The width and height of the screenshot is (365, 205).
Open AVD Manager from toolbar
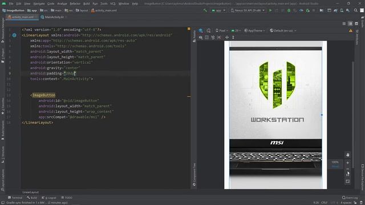(x=342, y=10)
